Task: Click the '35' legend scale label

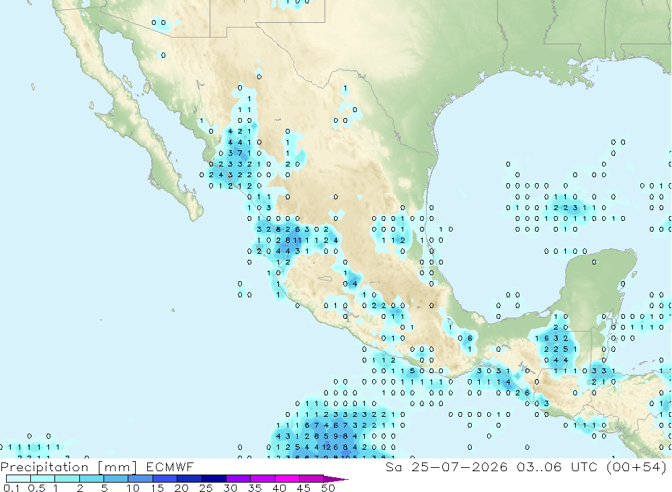Action: (x=255, y=488)
